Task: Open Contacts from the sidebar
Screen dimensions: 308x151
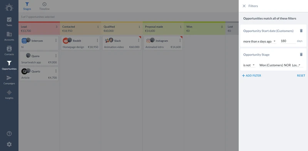Action: (9, 51)
